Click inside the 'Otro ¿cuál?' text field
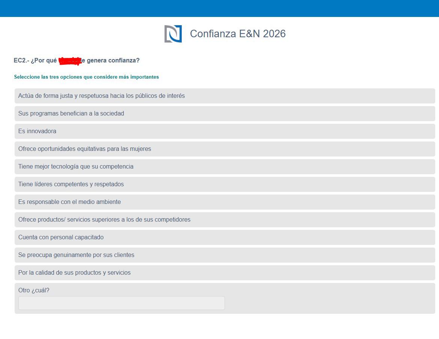The width and height of the screenshot is (439, 339). click(x=121, y=303)
